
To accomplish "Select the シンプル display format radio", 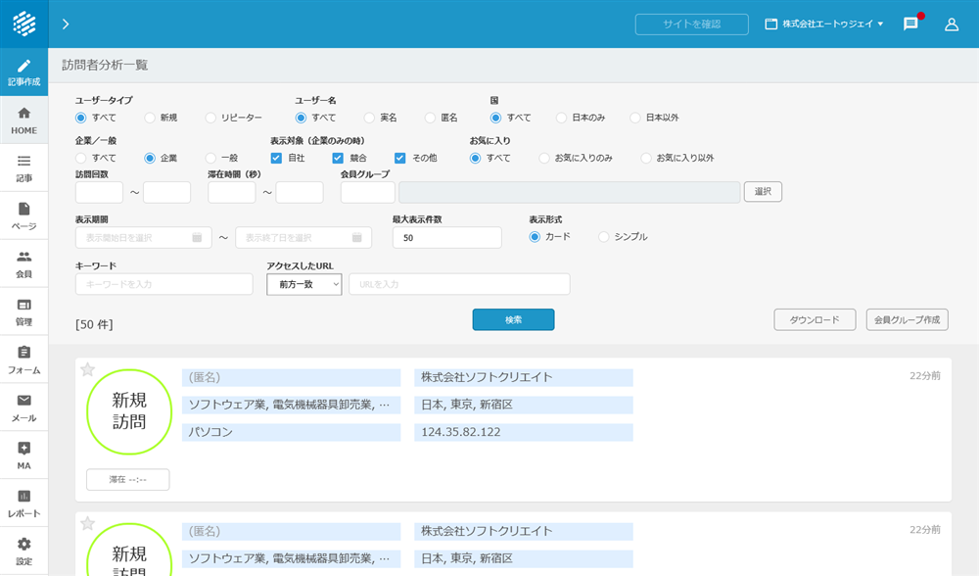I will click(x=603, y=237).
